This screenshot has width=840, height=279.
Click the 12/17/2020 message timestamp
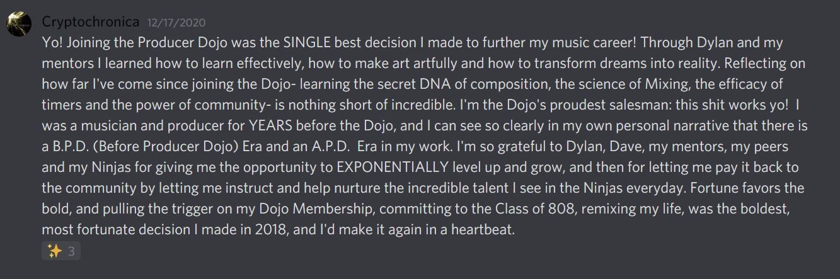tap(176, 23)
